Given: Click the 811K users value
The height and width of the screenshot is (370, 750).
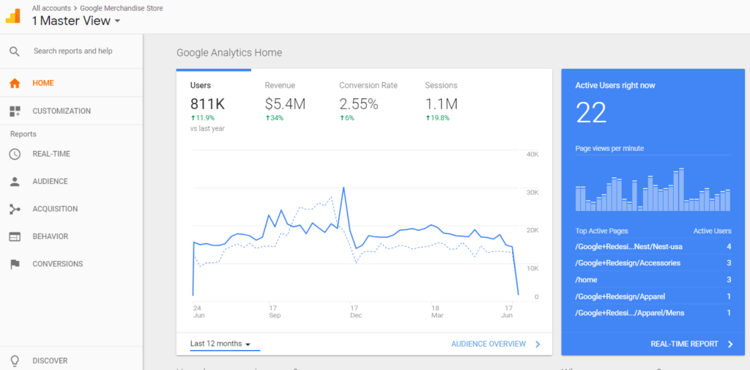Looking at the screenshot, I should 207,104.
